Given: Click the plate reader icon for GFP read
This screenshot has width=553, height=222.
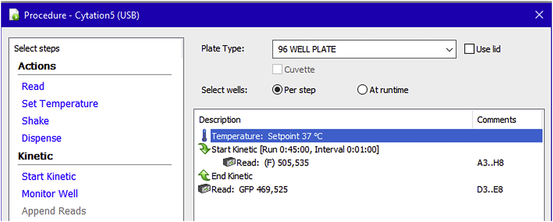Looking at the screenshot, I should 204,189.
